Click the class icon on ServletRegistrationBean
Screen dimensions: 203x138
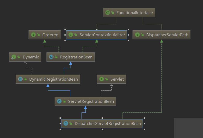coord(59,101)
